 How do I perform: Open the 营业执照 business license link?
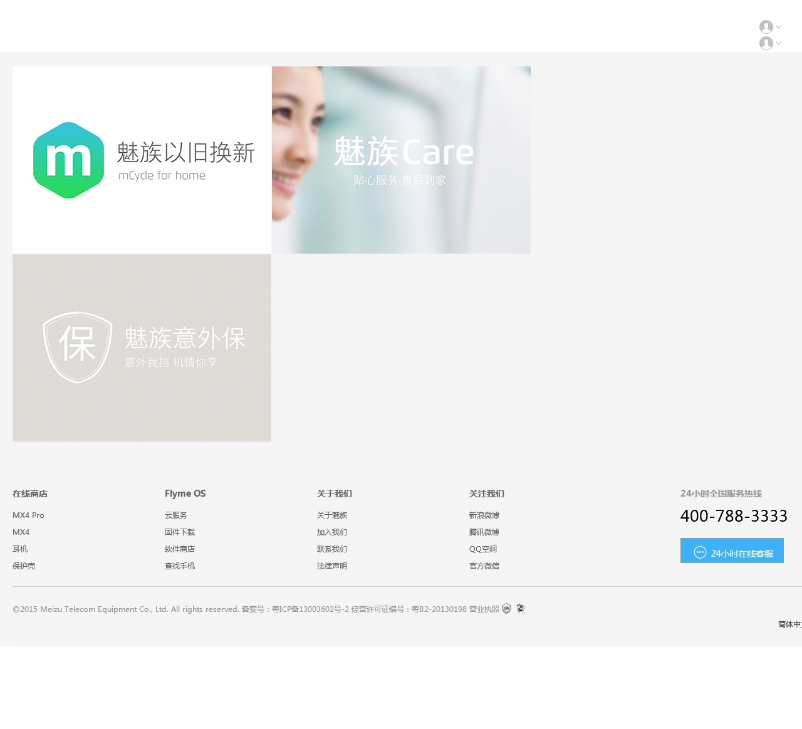tap(484, 609)
